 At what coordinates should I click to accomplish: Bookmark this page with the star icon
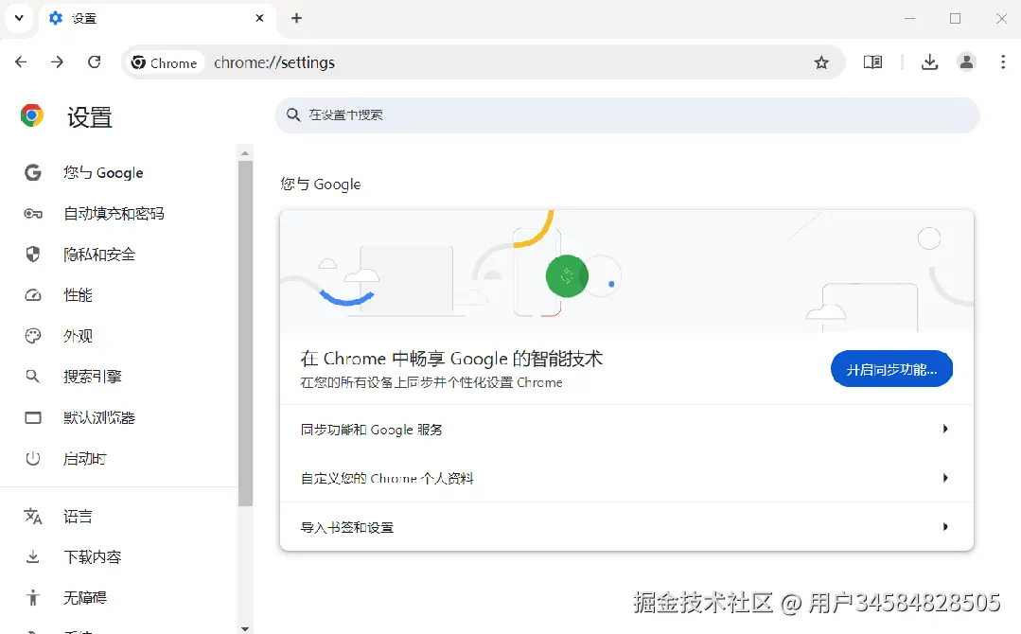pyautogui.click(x=821, y=62)
